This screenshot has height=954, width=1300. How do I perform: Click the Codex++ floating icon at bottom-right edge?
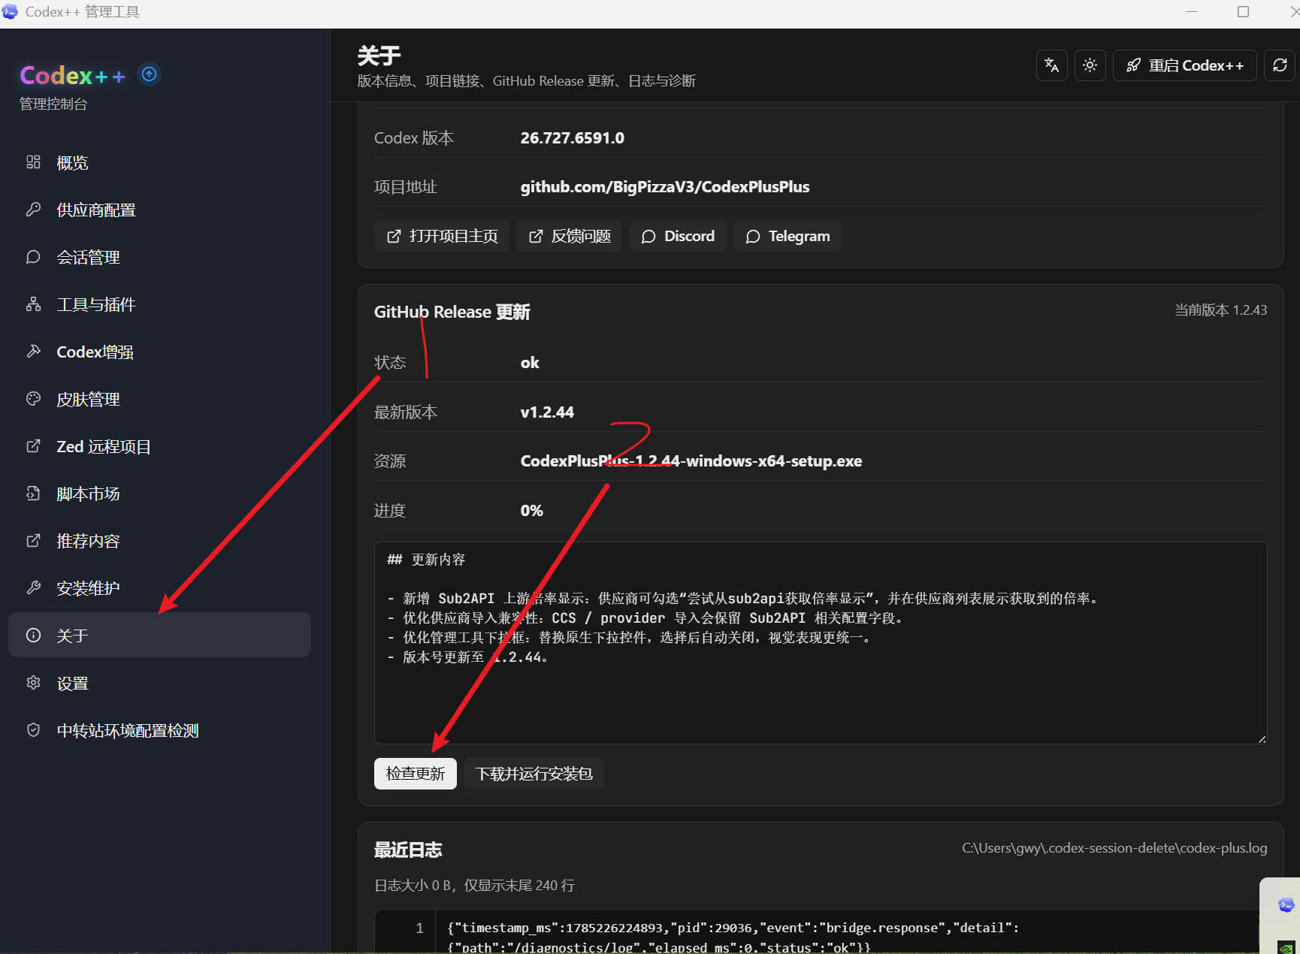pos(1286,905)
